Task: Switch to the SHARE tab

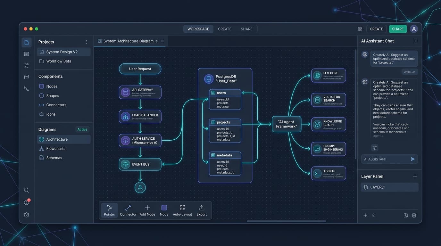Action: [246, 29]
